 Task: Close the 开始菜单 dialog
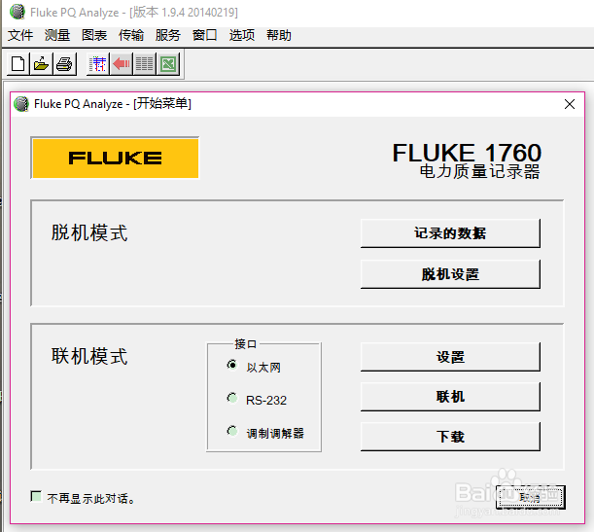pyautogui.click(x=570, y=104)
